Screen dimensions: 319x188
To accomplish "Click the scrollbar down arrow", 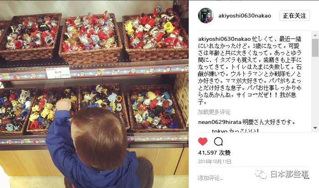I will pos(315,128).
